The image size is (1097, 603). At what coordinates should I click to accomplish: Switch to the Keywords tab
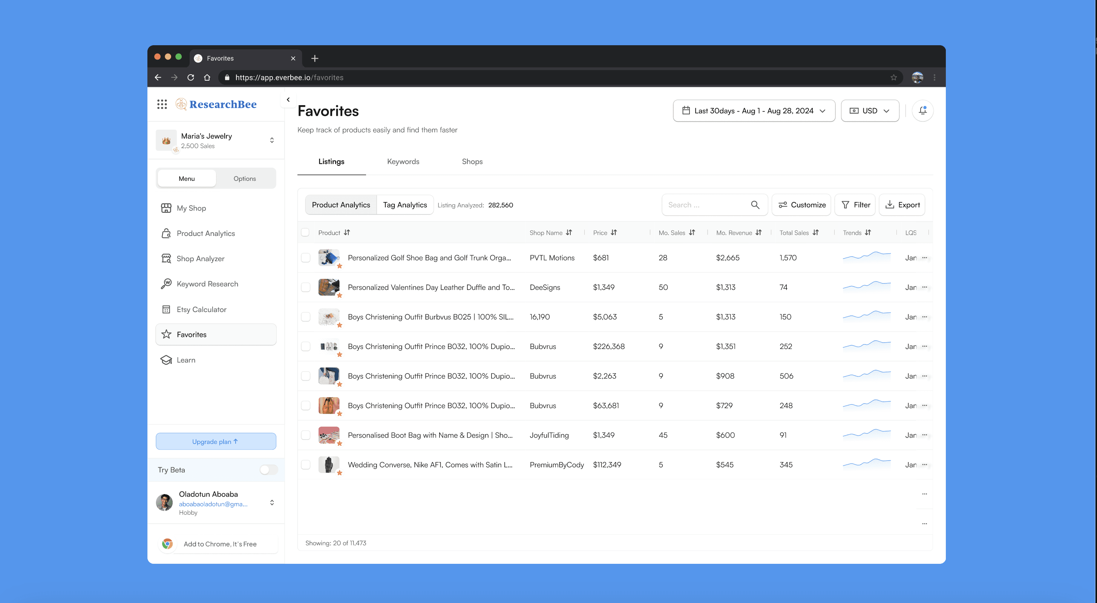[403, 161]
